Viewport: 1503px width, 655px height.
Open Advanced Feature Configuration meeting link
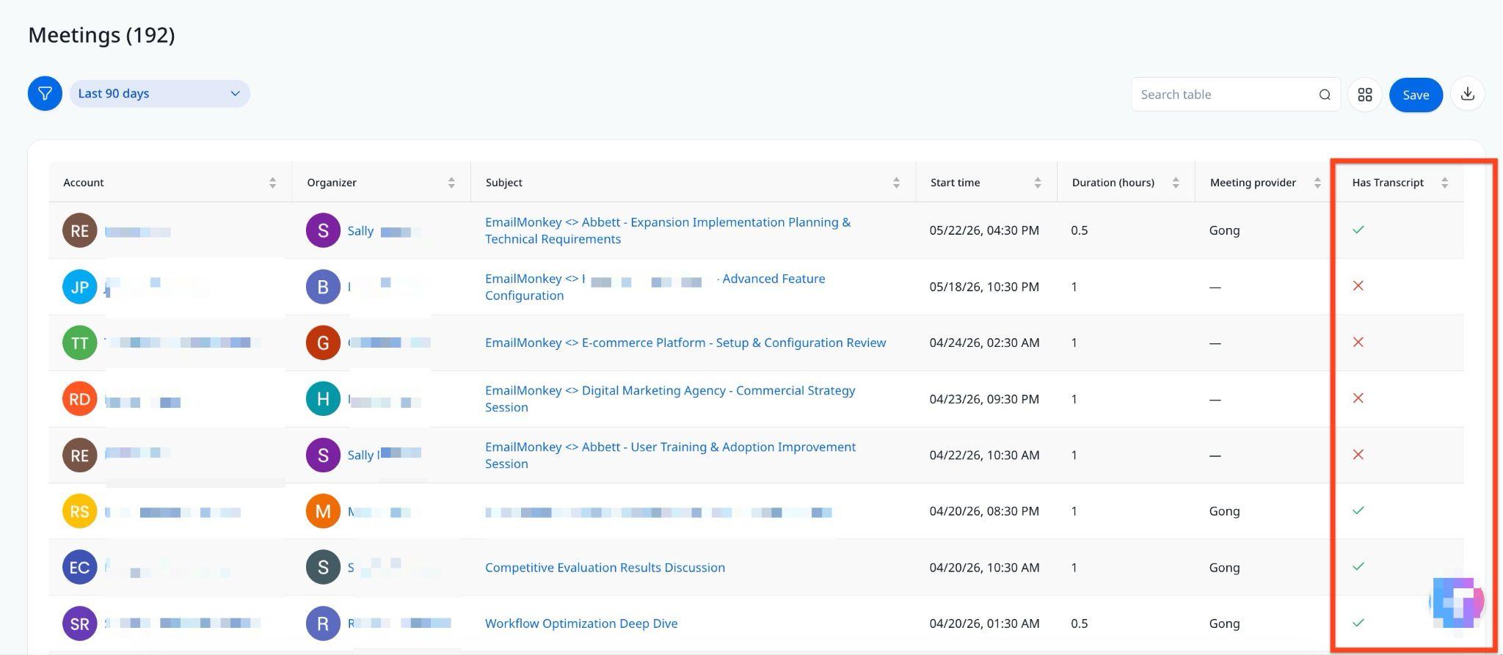[x=655, y=287]
